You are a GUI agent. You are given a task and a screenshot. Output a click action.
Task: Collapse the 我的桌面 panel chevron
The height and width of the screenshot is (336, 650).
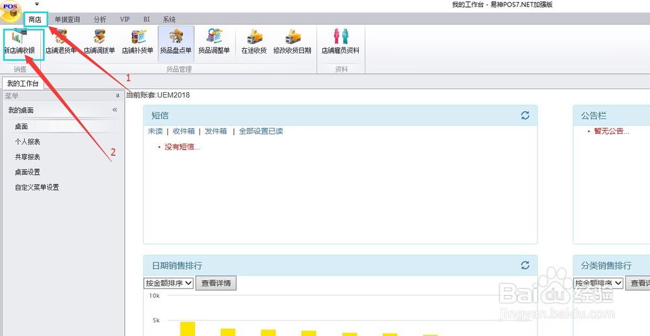click(x=115, y=110)
